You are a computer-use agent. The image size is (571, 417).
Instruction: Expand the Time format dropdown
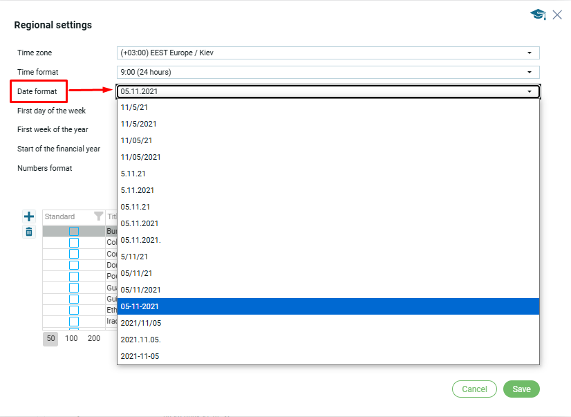(x=328, y=72)
